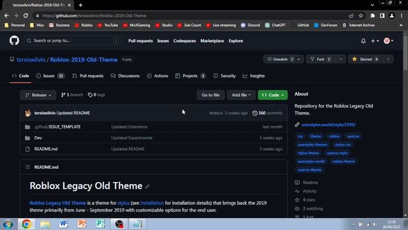Select the roblox topic tag

[334, 136]
